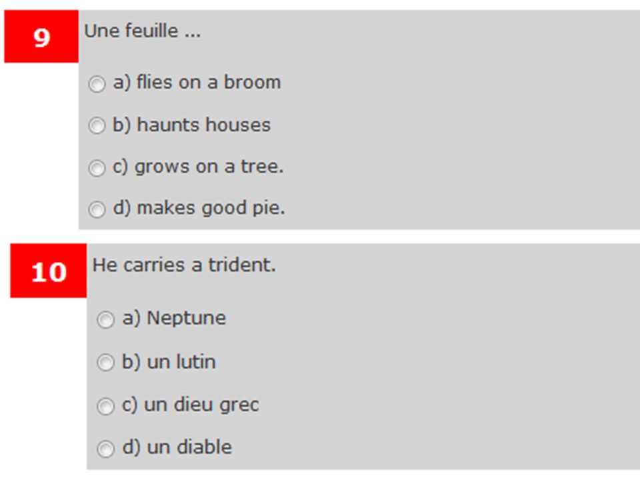Select radio button for 'flies on a broom'

(x=97, y=84)
